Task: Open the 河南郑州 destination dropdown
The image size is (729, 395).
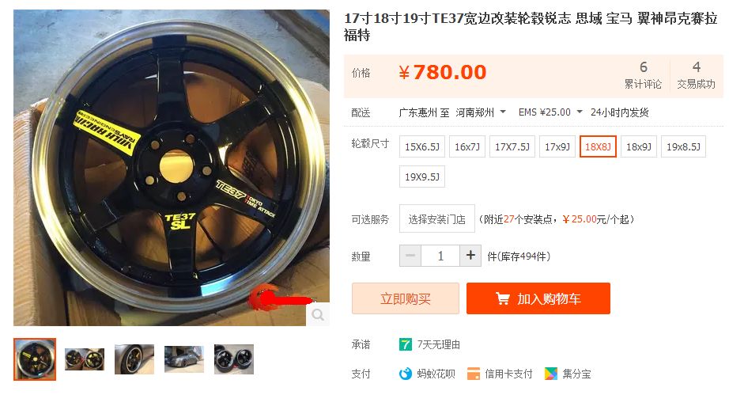Action: pyautogui.click(x=480, y=112)
